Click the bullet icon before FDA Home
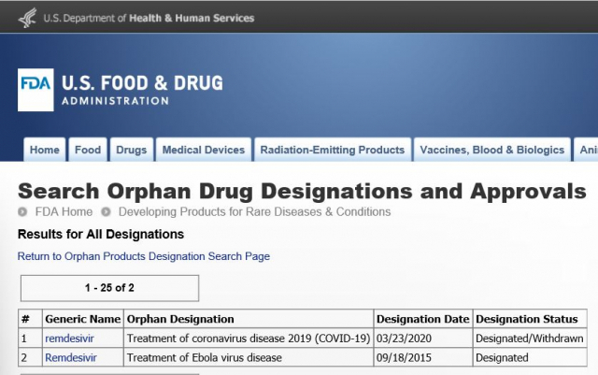Image resolution: width=598 pixels, height=375 pixels. (22, 212)
